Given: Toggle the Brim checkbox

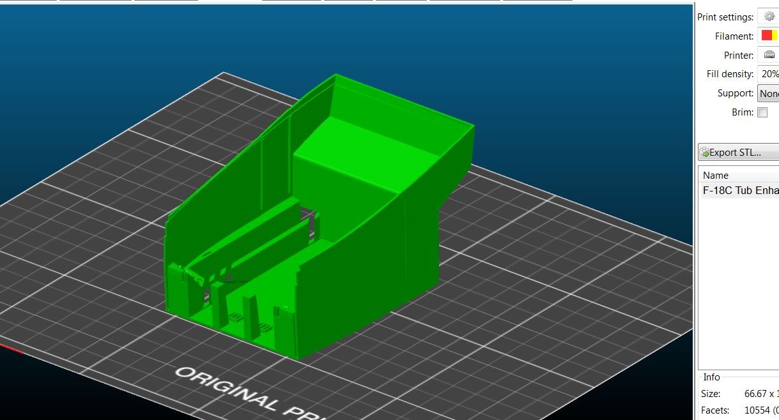Looking at the screenshot, I should pos(762,112).
